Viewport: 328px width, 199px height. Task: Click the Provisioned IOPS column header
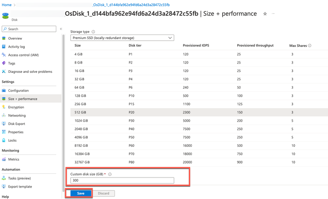(196, 45)
